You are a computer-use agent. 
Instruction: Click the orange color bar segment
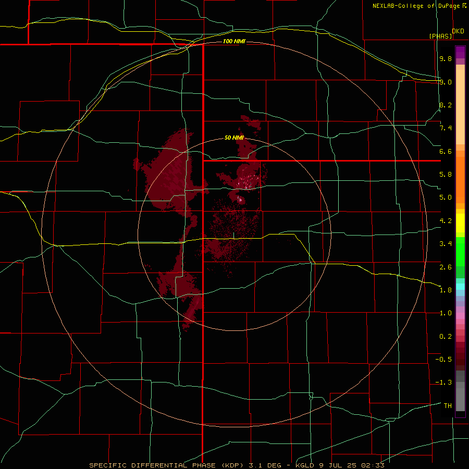click(460, 180)
